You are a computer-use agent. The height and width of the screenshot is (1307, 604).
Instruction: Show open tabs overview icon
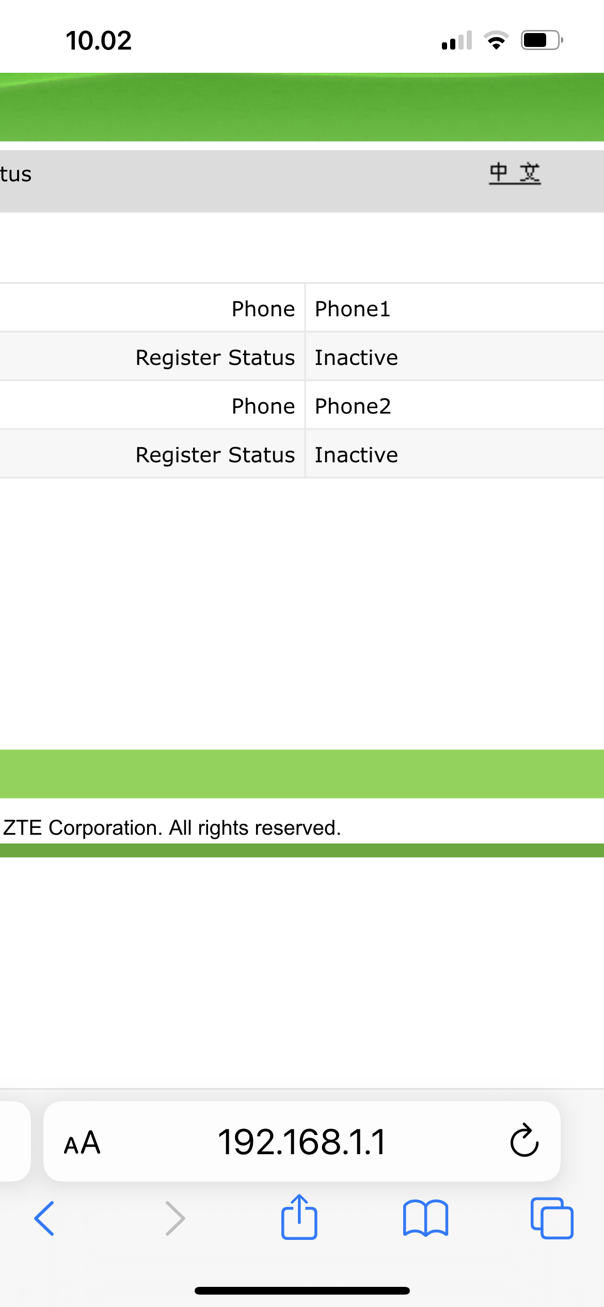(551, 1218)
